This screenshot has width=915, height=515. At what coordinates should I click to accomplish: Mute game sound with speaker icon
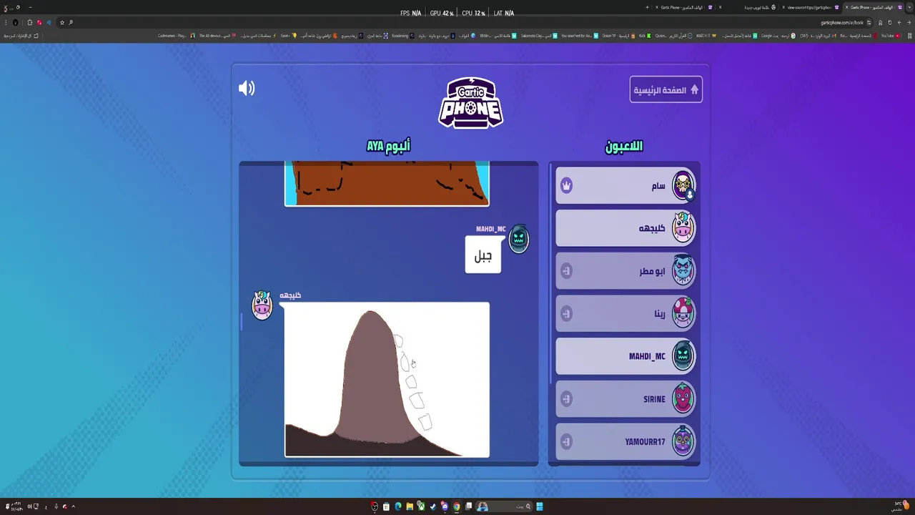[247, 88]
